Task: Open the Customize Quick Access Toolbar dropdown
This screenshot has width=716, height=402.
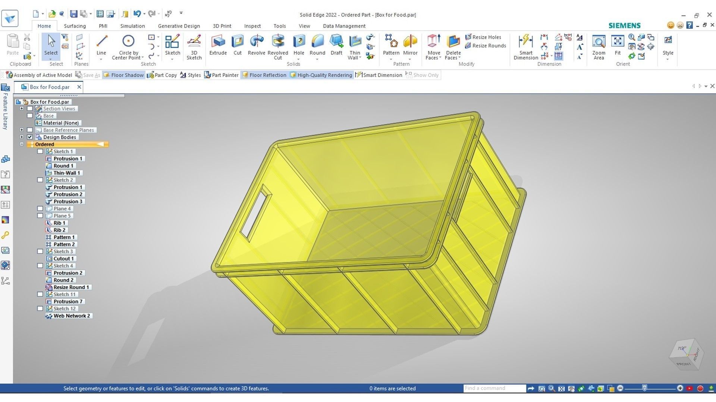Action: coord(181,13)
